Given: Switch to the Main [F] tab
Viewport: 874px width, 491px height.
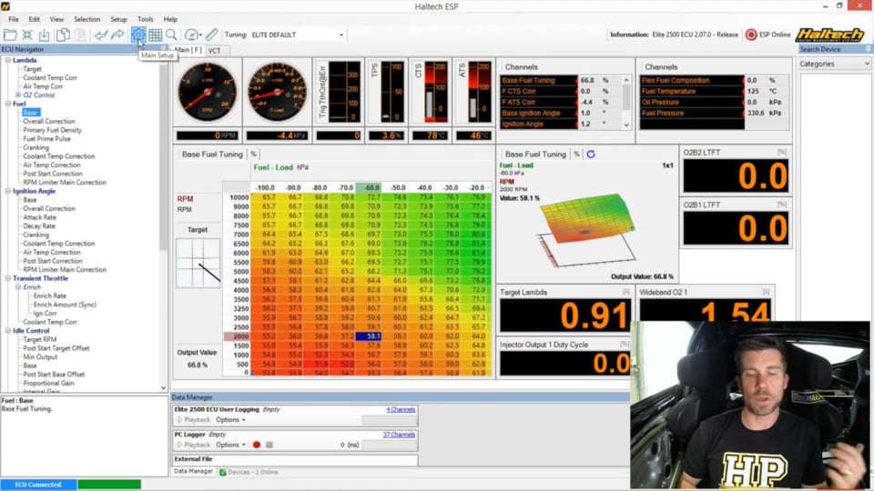Looking at the screenshot, I should pyautogui.click(x=188, y=50).
